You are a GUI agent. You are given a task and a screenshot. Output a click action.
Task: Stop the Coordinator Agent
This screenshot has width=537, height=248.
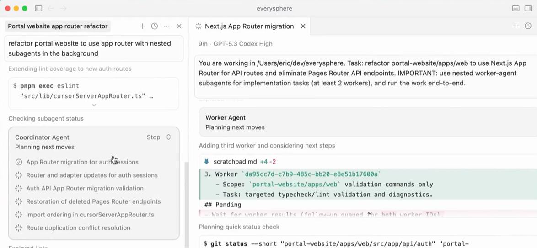click(x=153, y=137)
